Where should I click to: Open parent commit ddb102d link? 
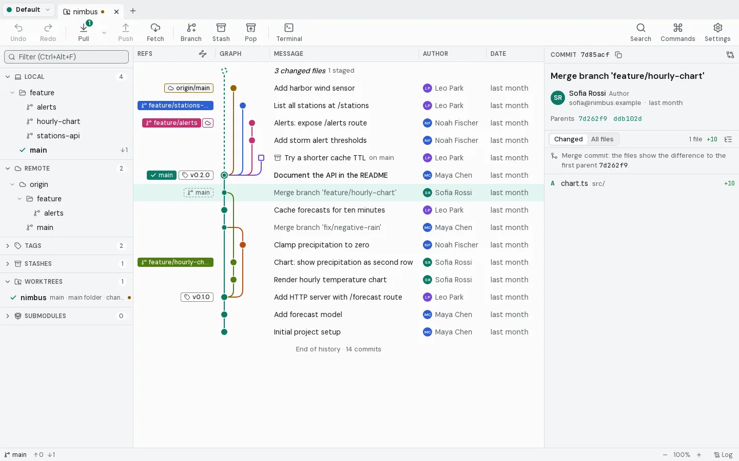[x=628, y=119]
